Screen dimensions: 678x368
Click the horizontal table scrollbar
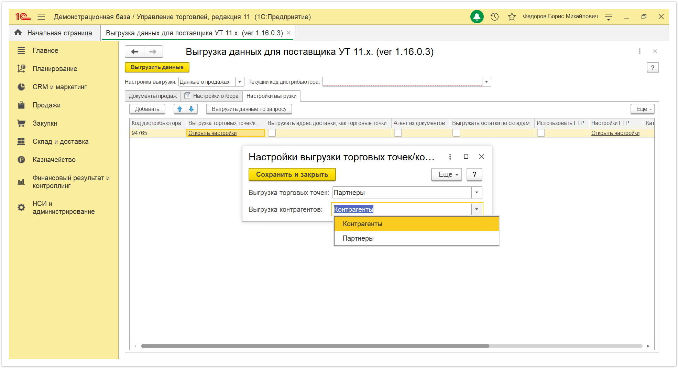point(315,346)
